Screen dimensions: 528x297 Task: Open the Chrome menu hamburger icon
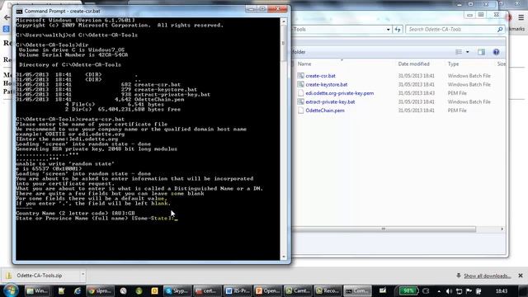tap(521, 17)
